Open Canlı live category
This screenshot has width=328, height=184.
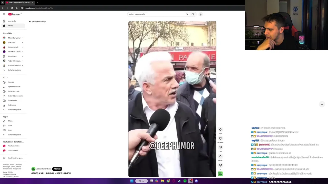(13, 125)
